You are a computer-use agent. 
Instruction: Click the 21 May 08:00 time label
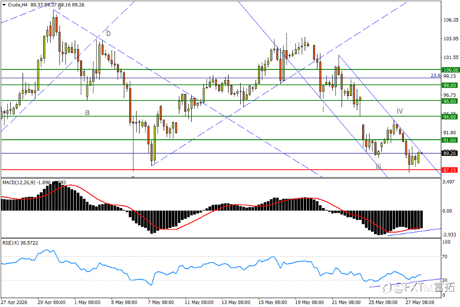(x=346, y=302)
